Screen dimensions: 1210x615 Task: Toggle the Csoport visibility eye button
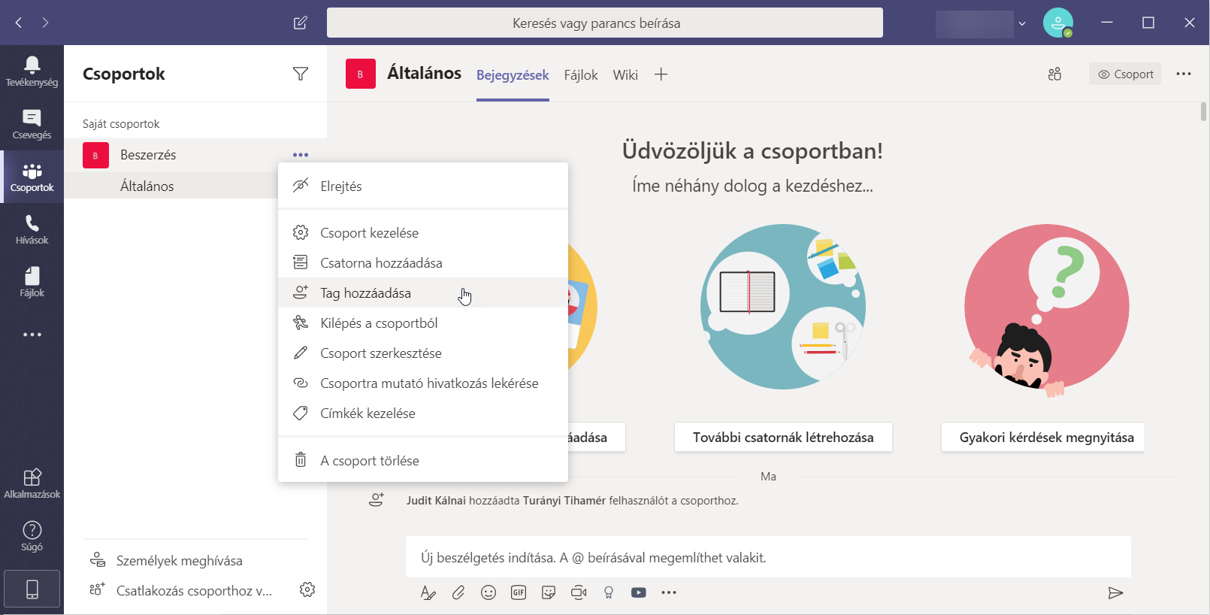1125,74
